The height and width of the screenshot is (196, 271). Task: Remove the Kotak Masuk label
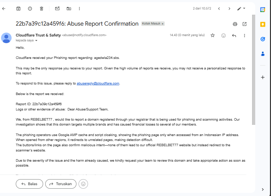163,24
